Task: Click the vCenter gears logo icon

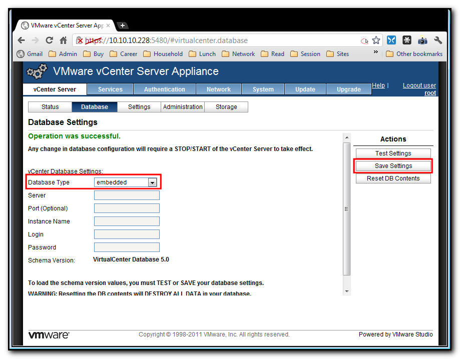Action: pyautogui.click(x=37, y=71)
